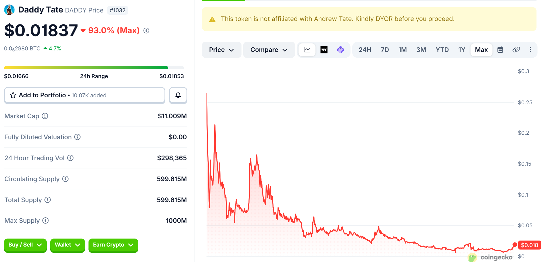
Task: Open the Wallet dropdown
Action: [67, 245]
